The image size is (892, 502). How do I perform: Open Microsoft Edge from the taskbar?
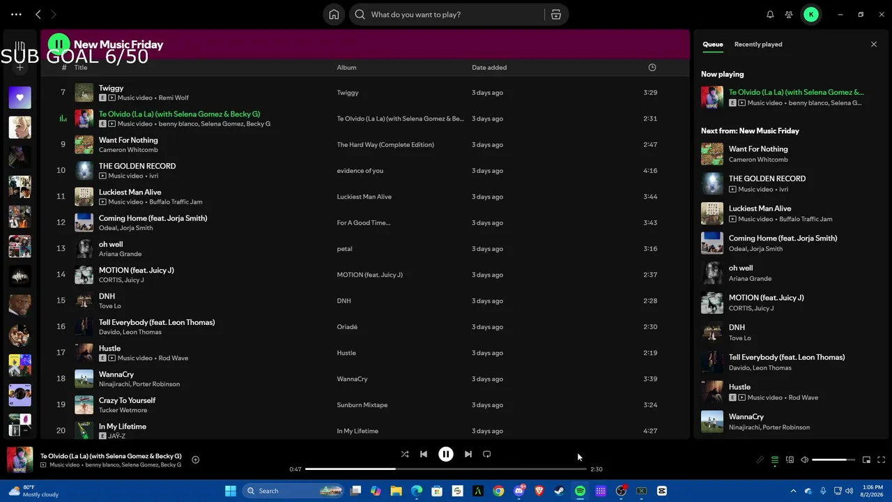(417, 491)
